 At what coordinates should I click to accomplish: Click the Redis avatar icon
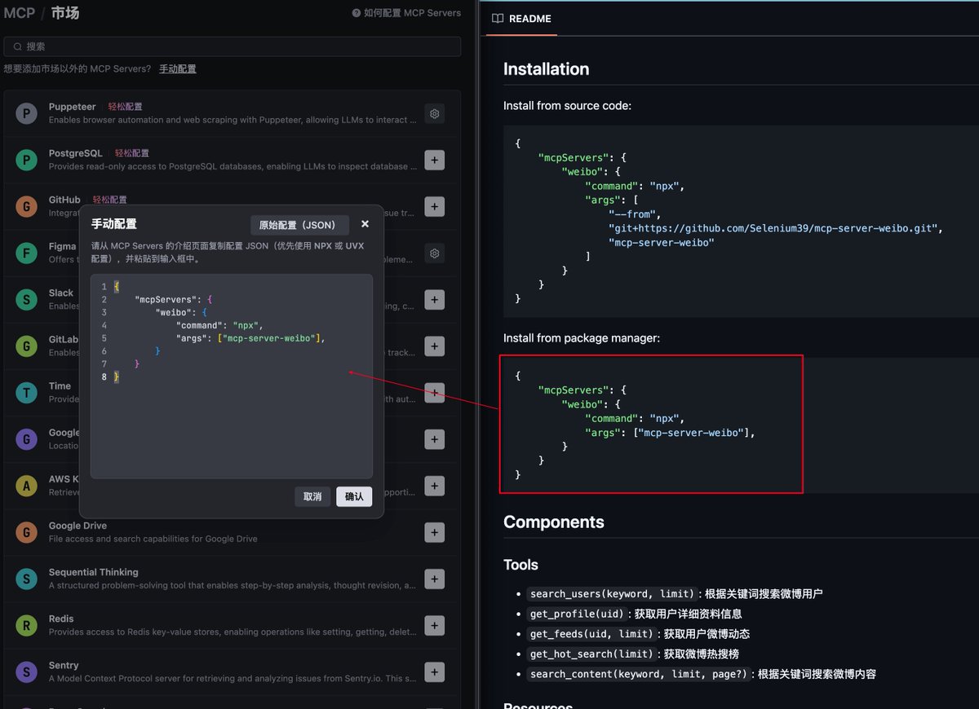click(27, 625)
